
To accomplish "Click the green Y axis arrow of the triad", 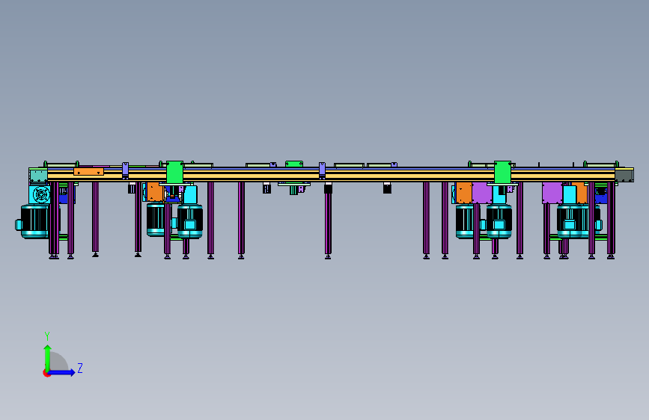I will (x=47, y=358).
